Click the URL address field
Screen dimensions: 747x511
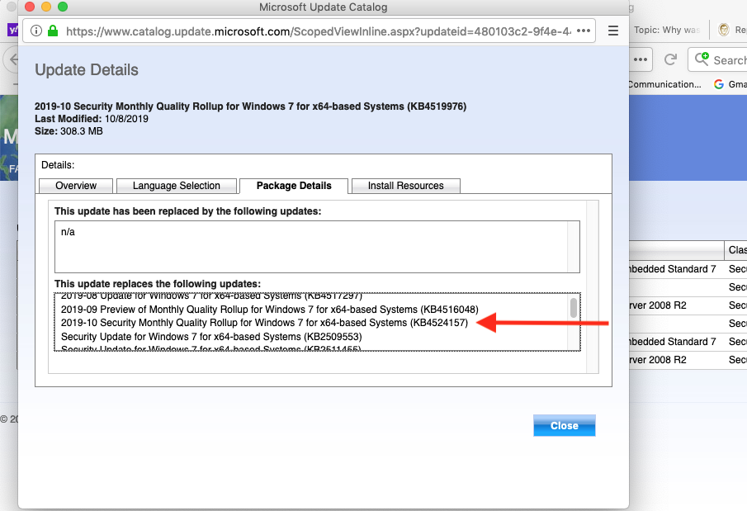coord(314,31)
